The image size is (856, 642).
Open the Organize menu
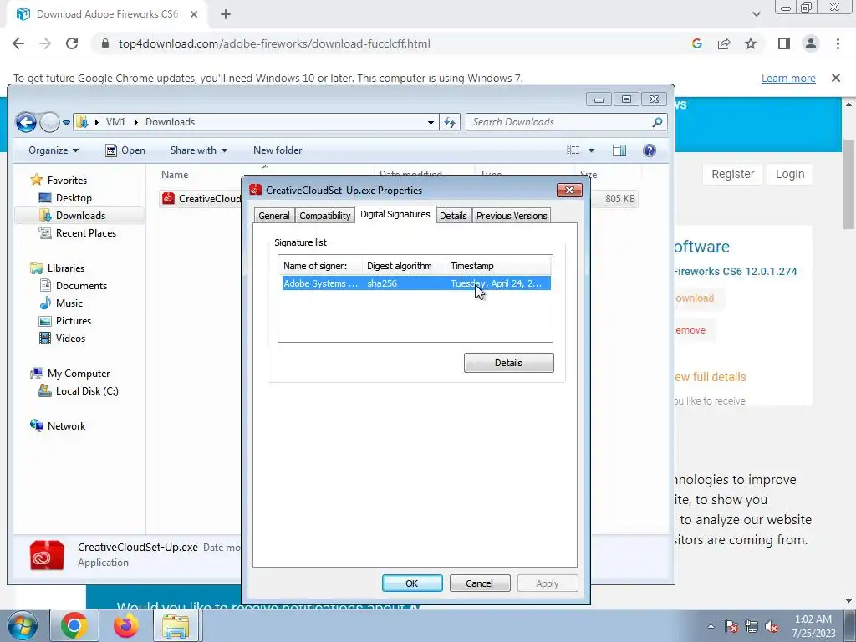click(x=53, y=150)
